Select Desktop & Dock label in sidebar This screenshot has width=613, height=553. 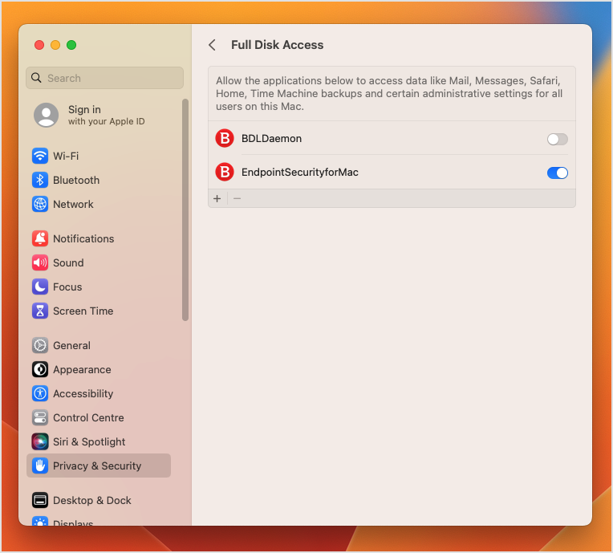pyautogui.click(x=92, y=500)
